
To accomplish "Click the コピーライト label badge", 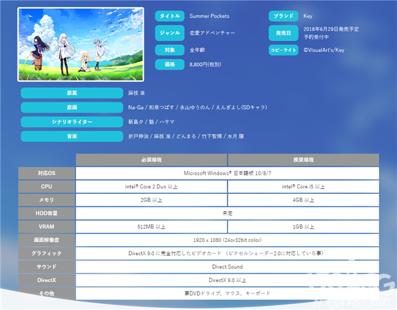I will [x=283, y=50].
